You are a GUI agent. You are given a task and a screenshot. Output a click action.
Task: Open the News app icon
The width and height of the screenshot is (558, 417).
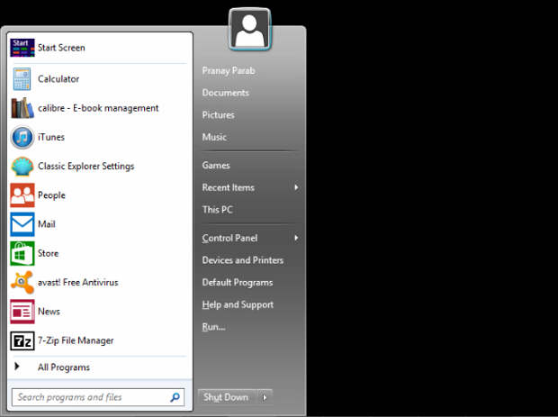pyautogui.click(x=22, y=312)
